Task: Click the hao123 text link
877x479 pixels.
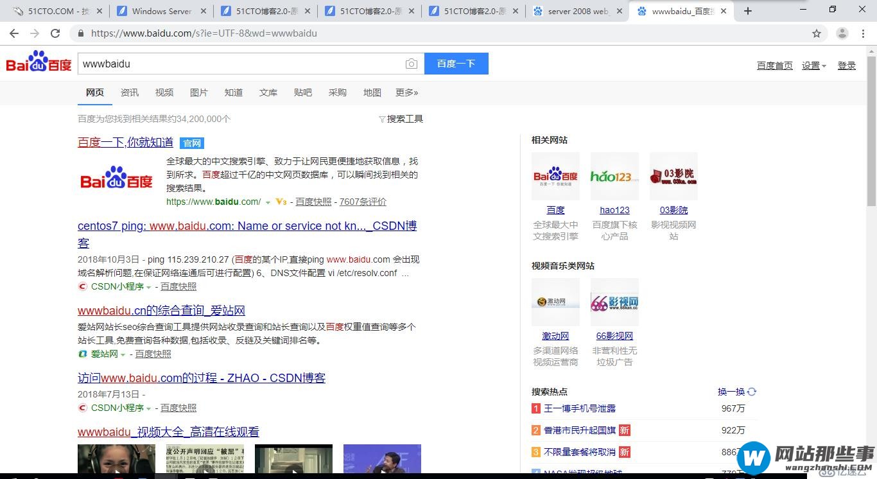Action: [614, 210]
